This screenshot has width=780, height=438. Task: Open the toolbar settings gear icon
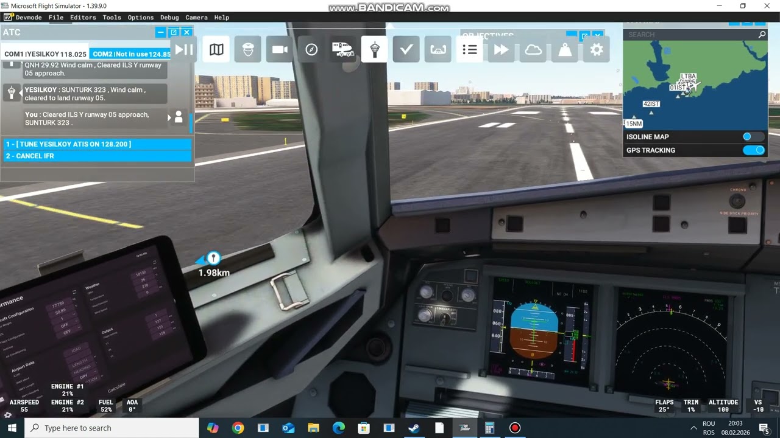[597, 49]
